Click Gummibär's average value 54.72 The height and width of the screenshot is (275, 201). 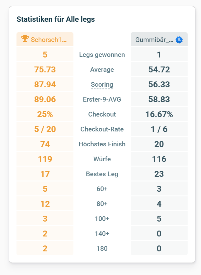[x=159, y=69]
